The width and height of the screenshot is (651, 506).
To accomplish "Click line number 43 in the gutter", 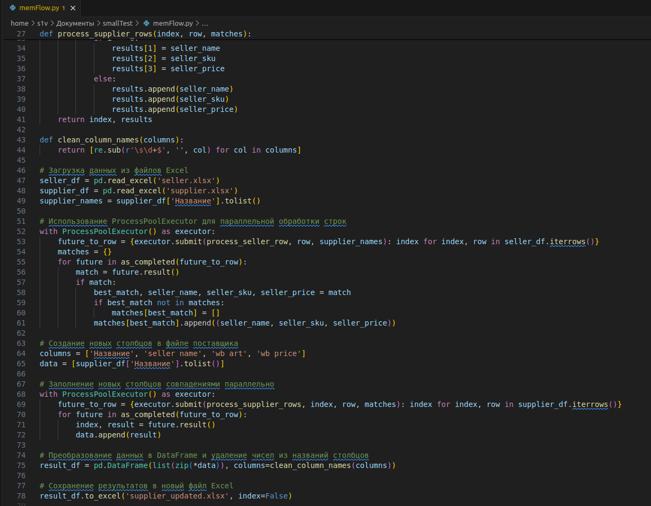I will tap(21, 140).
